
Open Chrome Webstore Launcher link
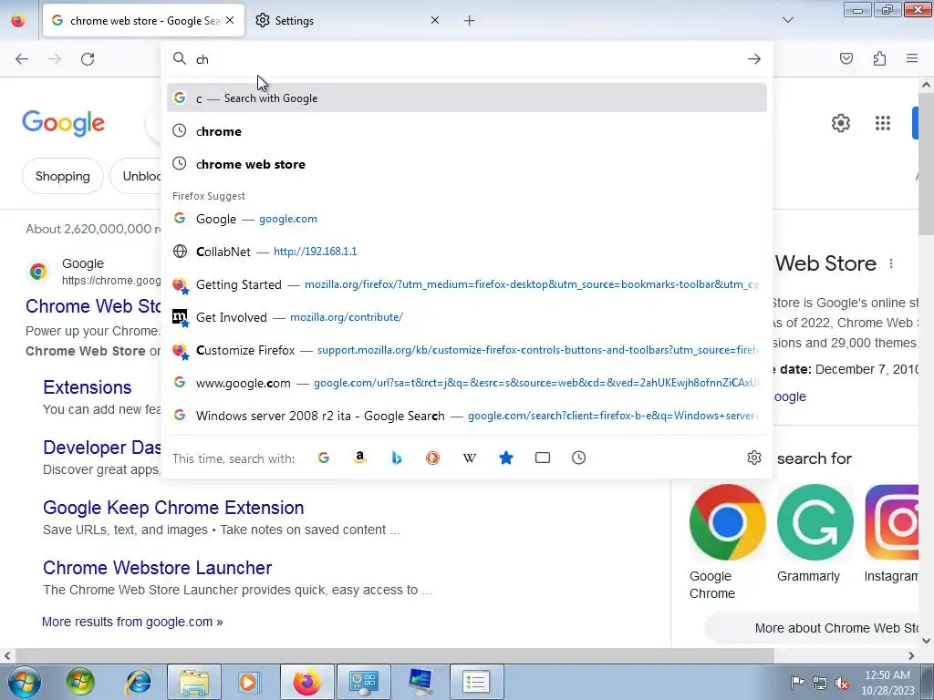coord(157,567)
